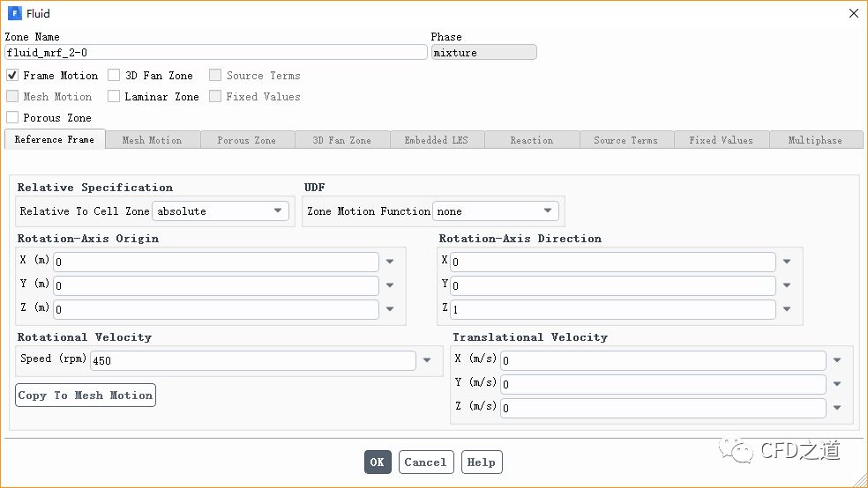Check the Porous Zone option
This screenshot has height=488, width=868.
(12, 118)
